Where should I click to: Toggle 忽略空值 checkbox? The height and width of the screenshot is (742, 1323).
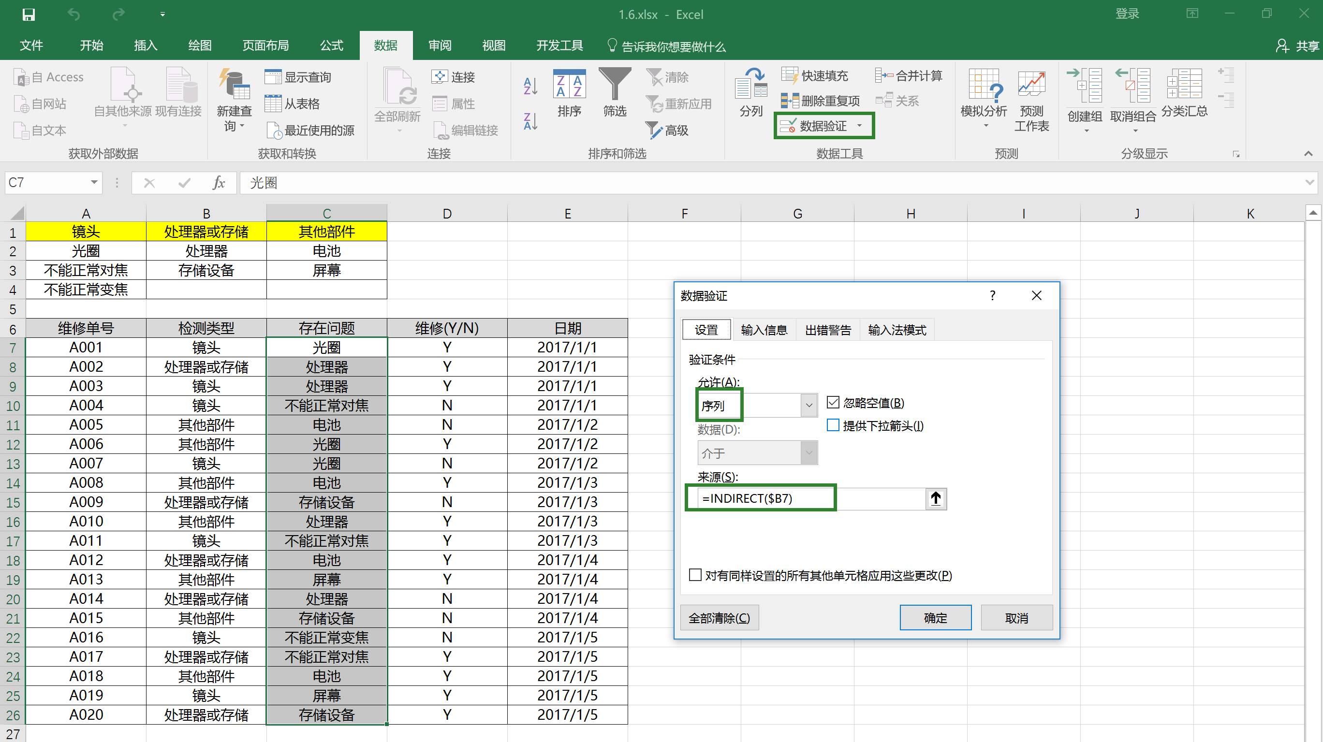(x=833, y=403)
